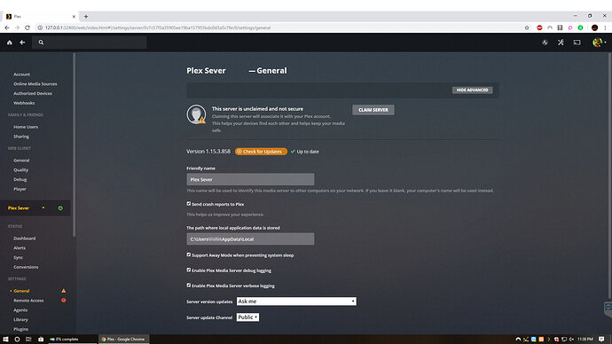The width and height of the screenshot is (612, 344).
Task: Open the settings wrench icon
Action: 561,43
